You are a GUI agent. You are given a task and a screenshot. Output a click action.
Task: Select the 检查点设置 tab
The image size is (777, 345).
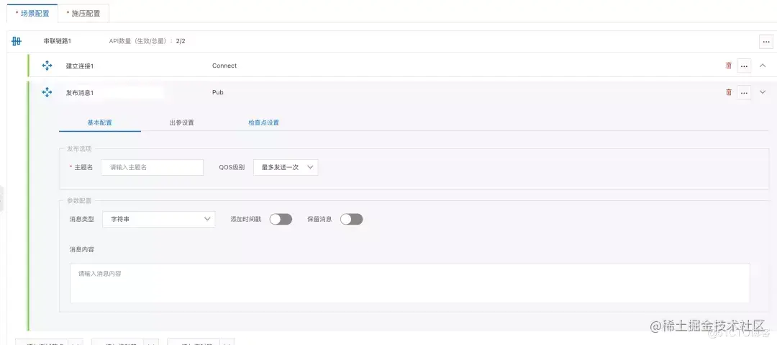263,122
